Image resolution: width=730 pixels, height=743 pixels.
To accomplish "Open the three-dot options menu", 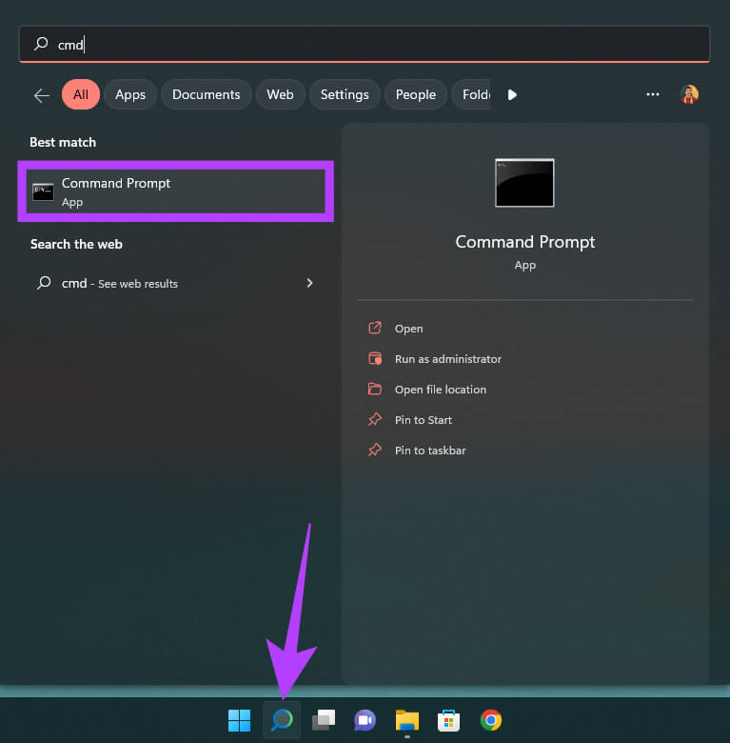I will (x=653, y=94).
